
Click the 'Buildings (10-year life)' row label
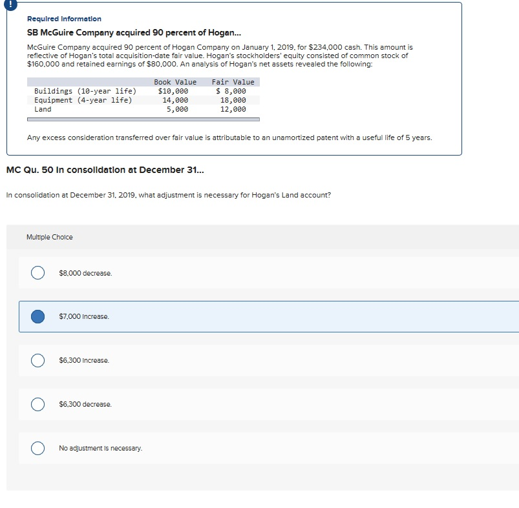[x=85, y=91]
